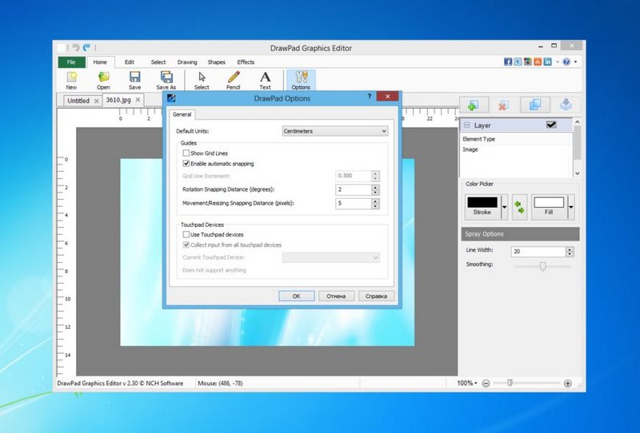
Task: Decrease Movement/Resizing Snapping Distance with down arrow
Action: (375, 206)
